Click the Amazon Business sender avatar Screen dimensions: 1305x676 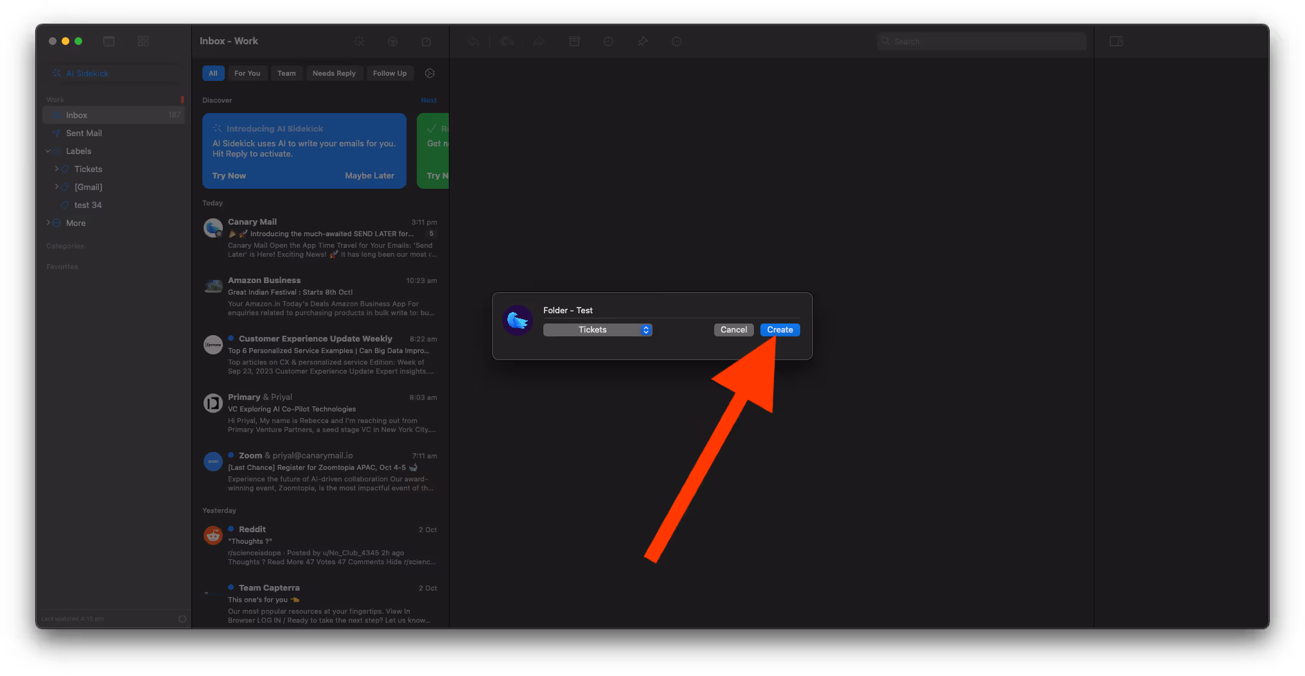tap(213, 286)
